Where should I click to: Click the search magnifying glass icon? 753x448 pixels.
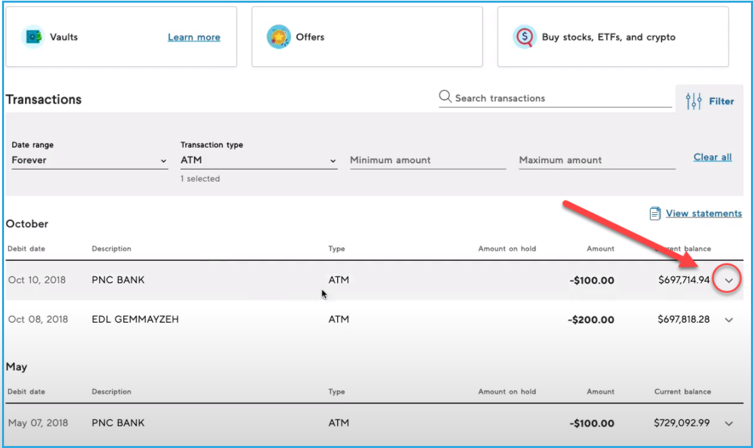445,97
